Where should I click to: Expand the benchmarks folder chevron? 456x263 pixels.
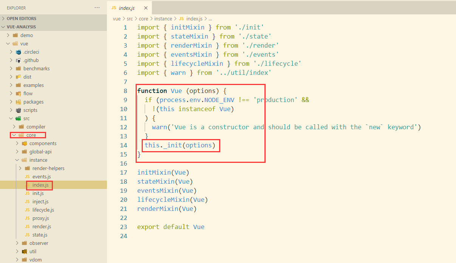[x=11, y=68]
